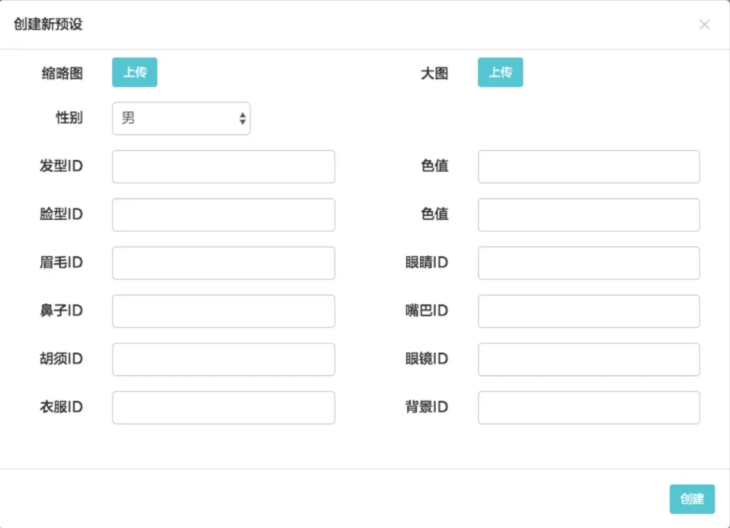The image size is (730, 528).
Task: Click the 色值 field beside 脸型ID
Action: pyautogui.click(x=588, y=214)
